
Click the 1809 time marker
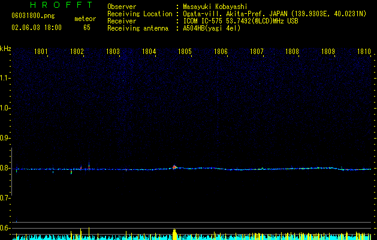click(x=328, y=52)
